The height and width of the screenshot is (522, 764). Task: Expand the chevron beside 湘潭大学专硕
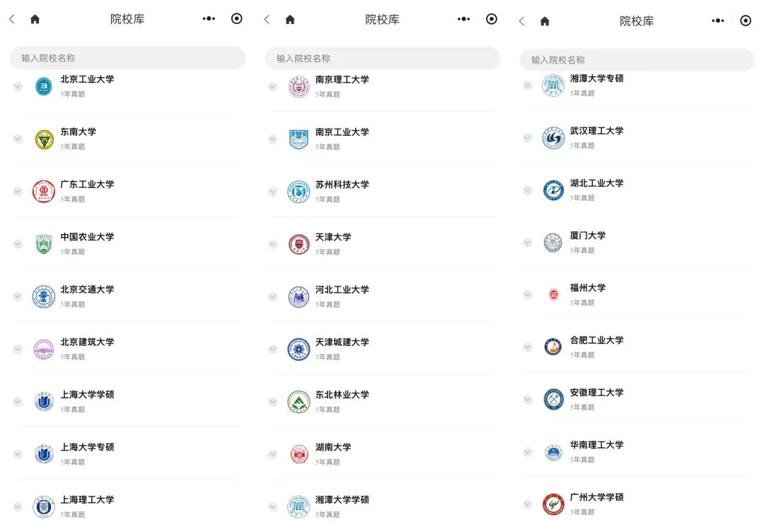[x=528, y=86]
